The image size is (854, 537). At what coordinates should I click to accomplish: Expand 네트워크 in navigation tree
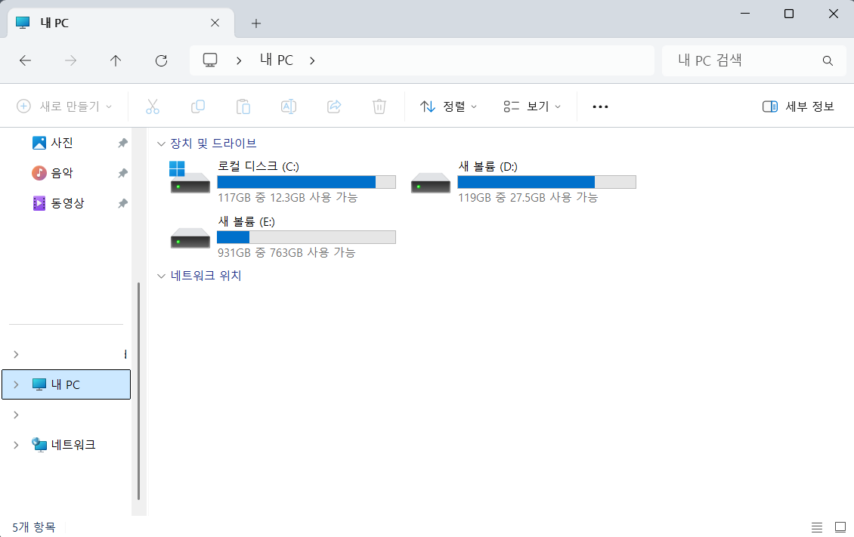pos(16,445)
